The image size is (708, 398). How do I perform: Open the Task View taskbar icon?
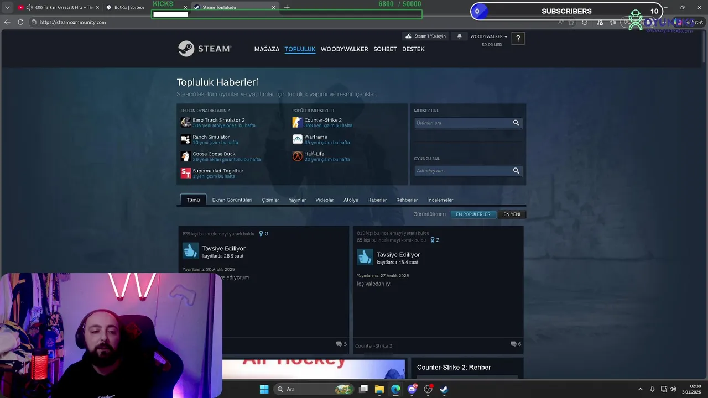[x=363, y=389]
